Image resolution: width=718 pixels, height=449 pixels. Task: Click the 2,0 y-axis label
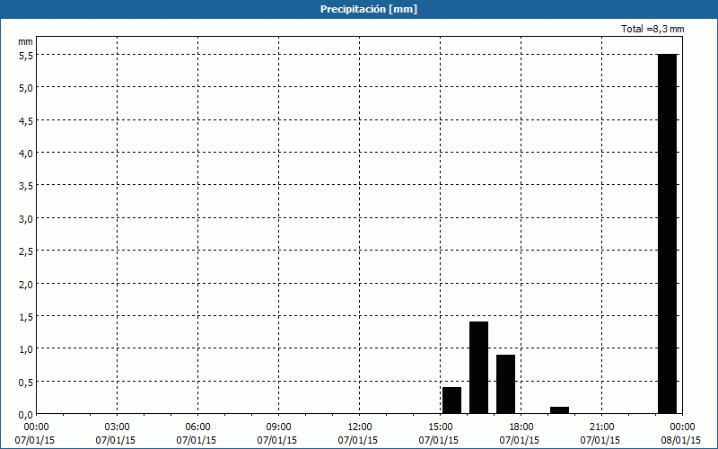(x=26, y=284)
